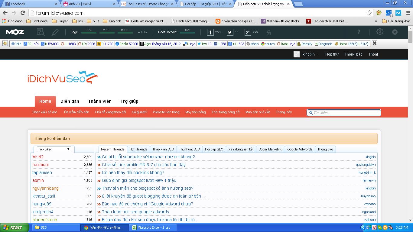Click the SEOquake Info button
This screenshot has height=232, width=413.
[x=16, y=44]
